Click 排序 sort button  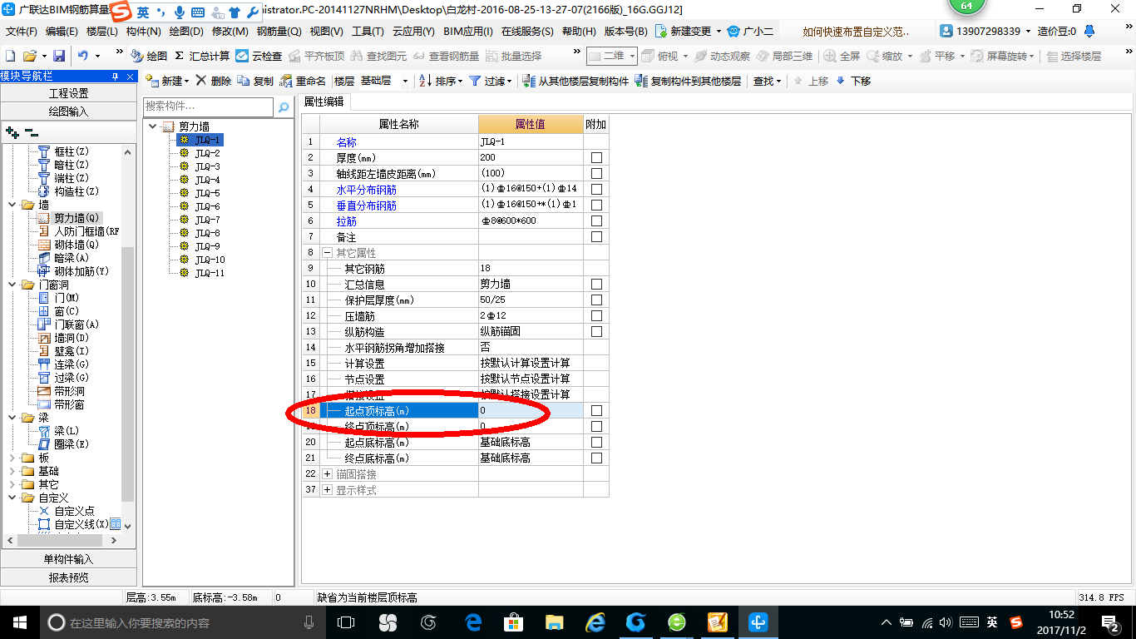coord(440,81)
